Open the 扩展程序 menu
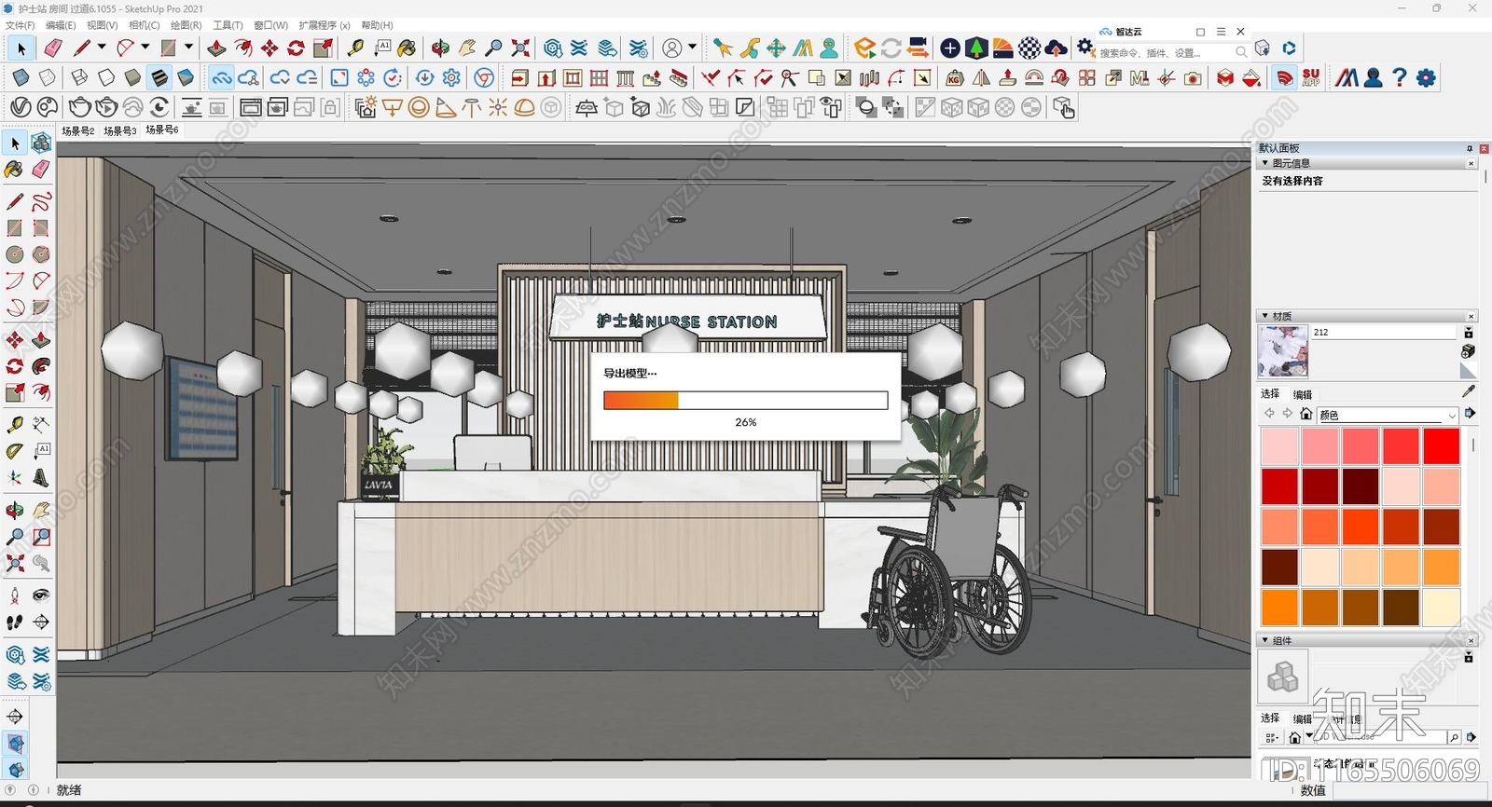Viewport: 1492px width, 807px height. pos(325,25)
